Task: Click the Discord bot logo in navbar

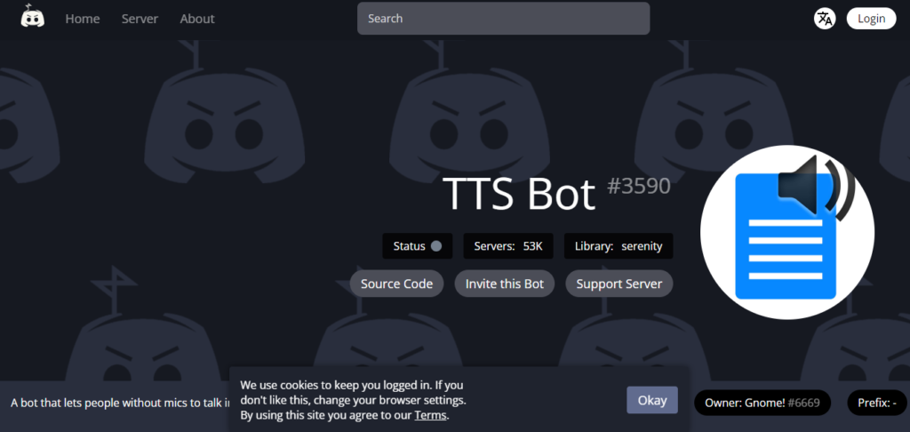Action: click(33, 16)
